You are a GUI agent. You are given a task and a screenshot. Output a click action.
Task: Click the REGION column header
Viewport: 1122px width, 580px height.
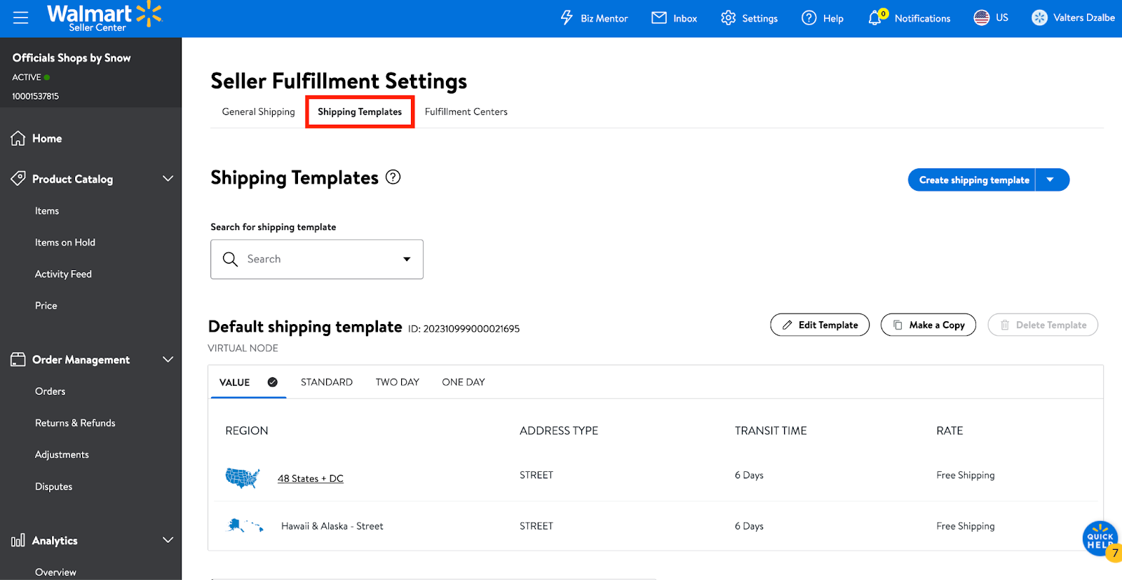coord(247,431)
